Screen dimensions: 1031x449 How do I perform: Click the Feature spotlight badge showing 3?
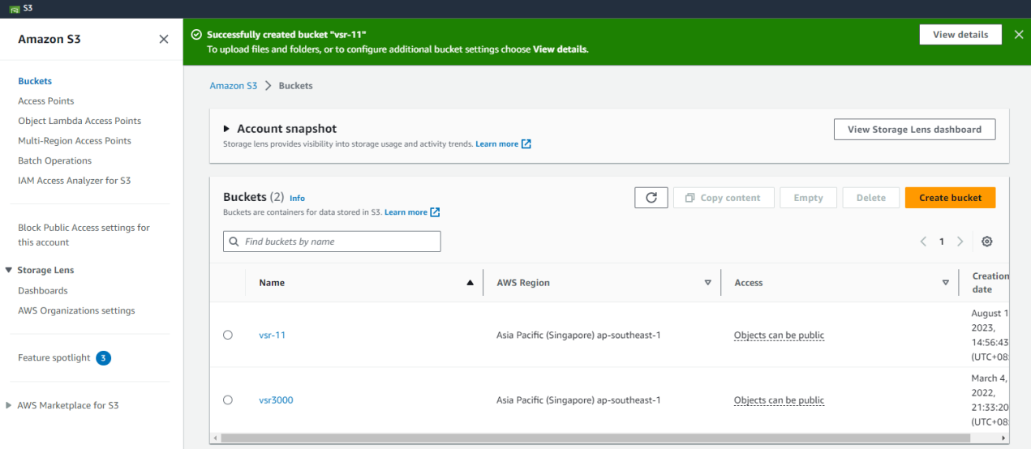coord(103,358)
